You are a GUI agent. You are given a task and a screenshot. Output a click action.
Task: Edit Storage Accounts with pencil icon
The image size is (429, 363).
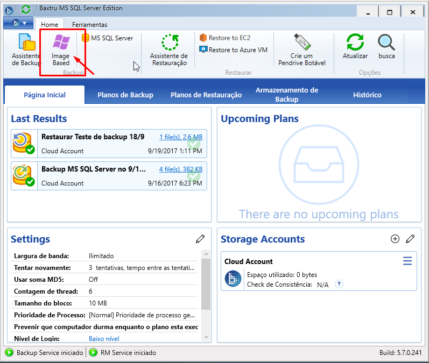tap(410, 239)
